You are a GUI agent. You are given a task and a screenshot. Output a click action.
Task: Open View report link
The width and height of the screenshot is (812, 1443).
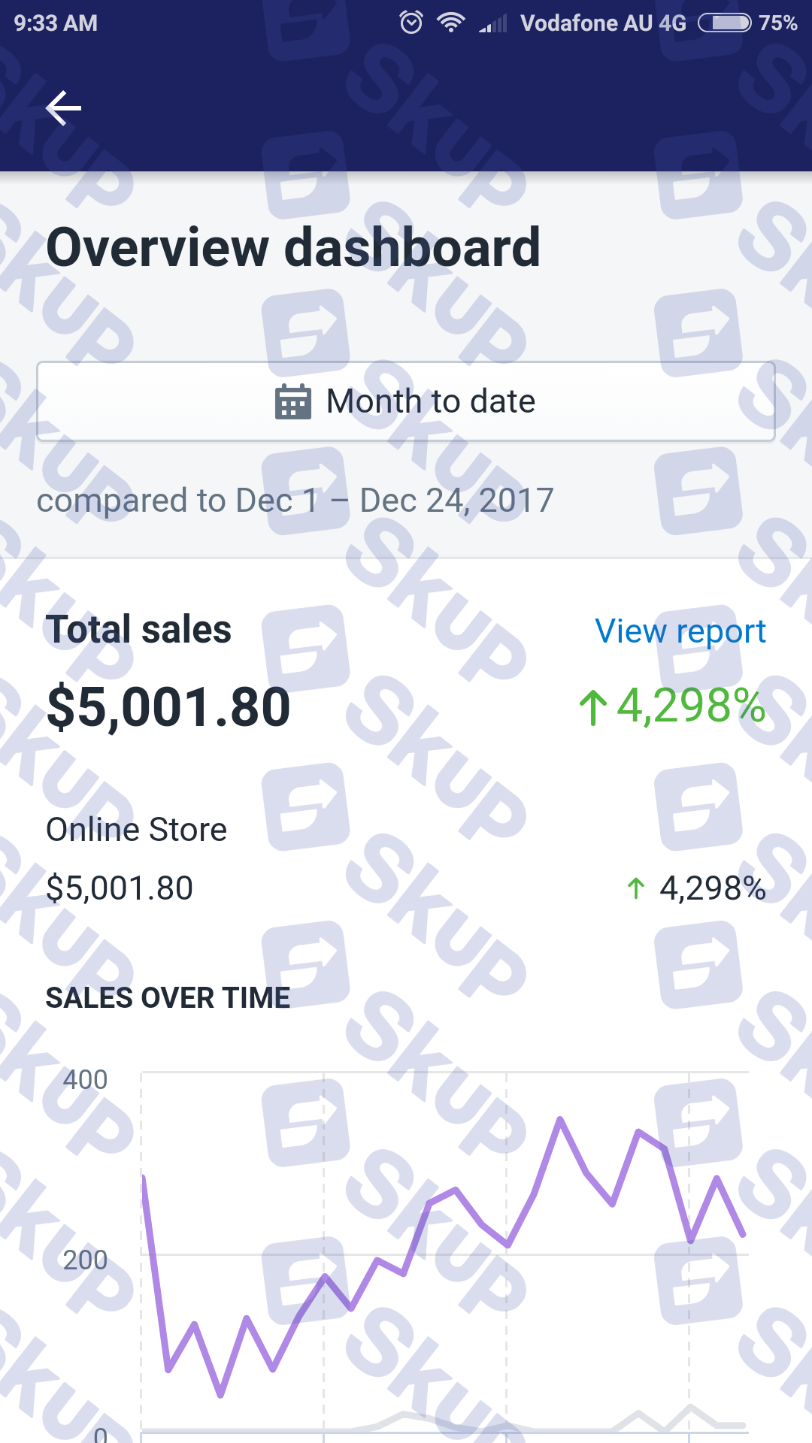tap(680, 631)
